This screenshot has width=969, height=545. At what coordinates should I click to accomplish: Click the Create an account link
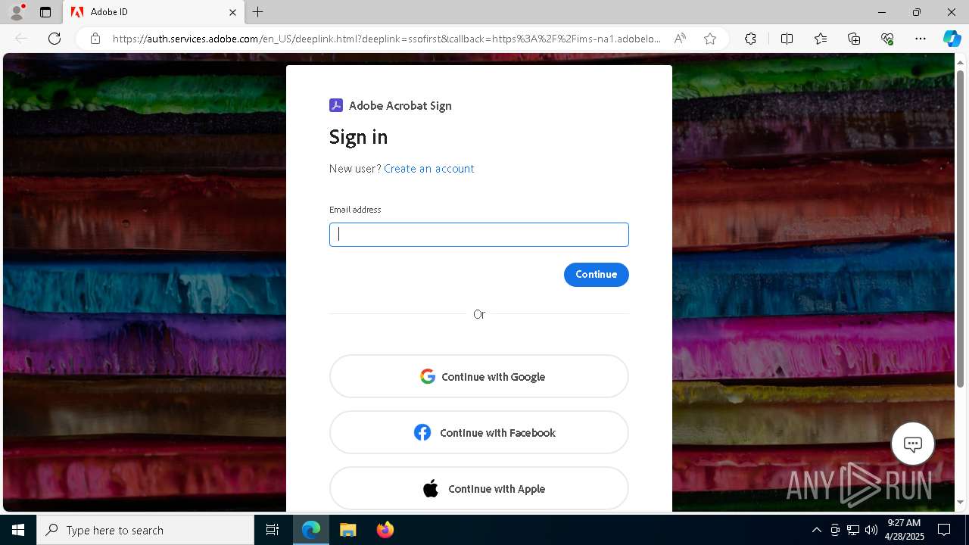point(429,169)
